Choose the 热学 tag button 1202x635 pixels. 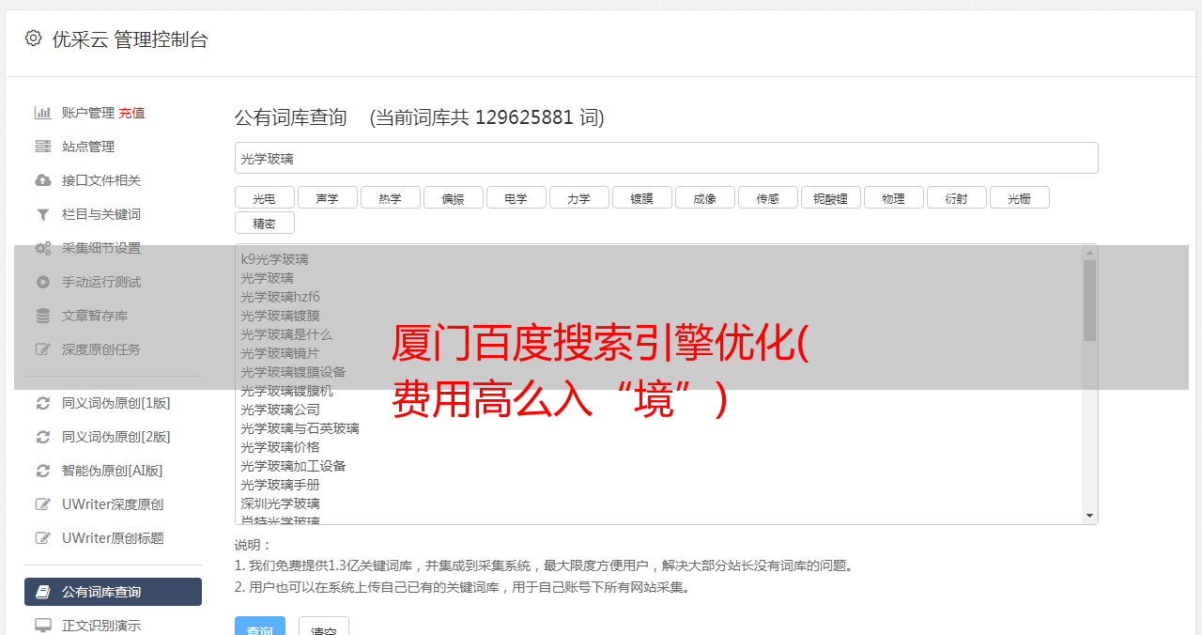pos(390,197)
